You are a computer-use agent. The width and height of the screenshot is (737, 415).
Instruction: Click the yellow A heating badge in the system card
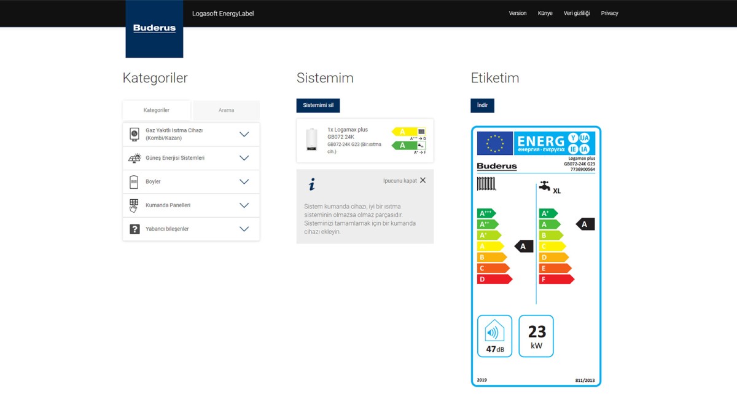tap(403, 132)
